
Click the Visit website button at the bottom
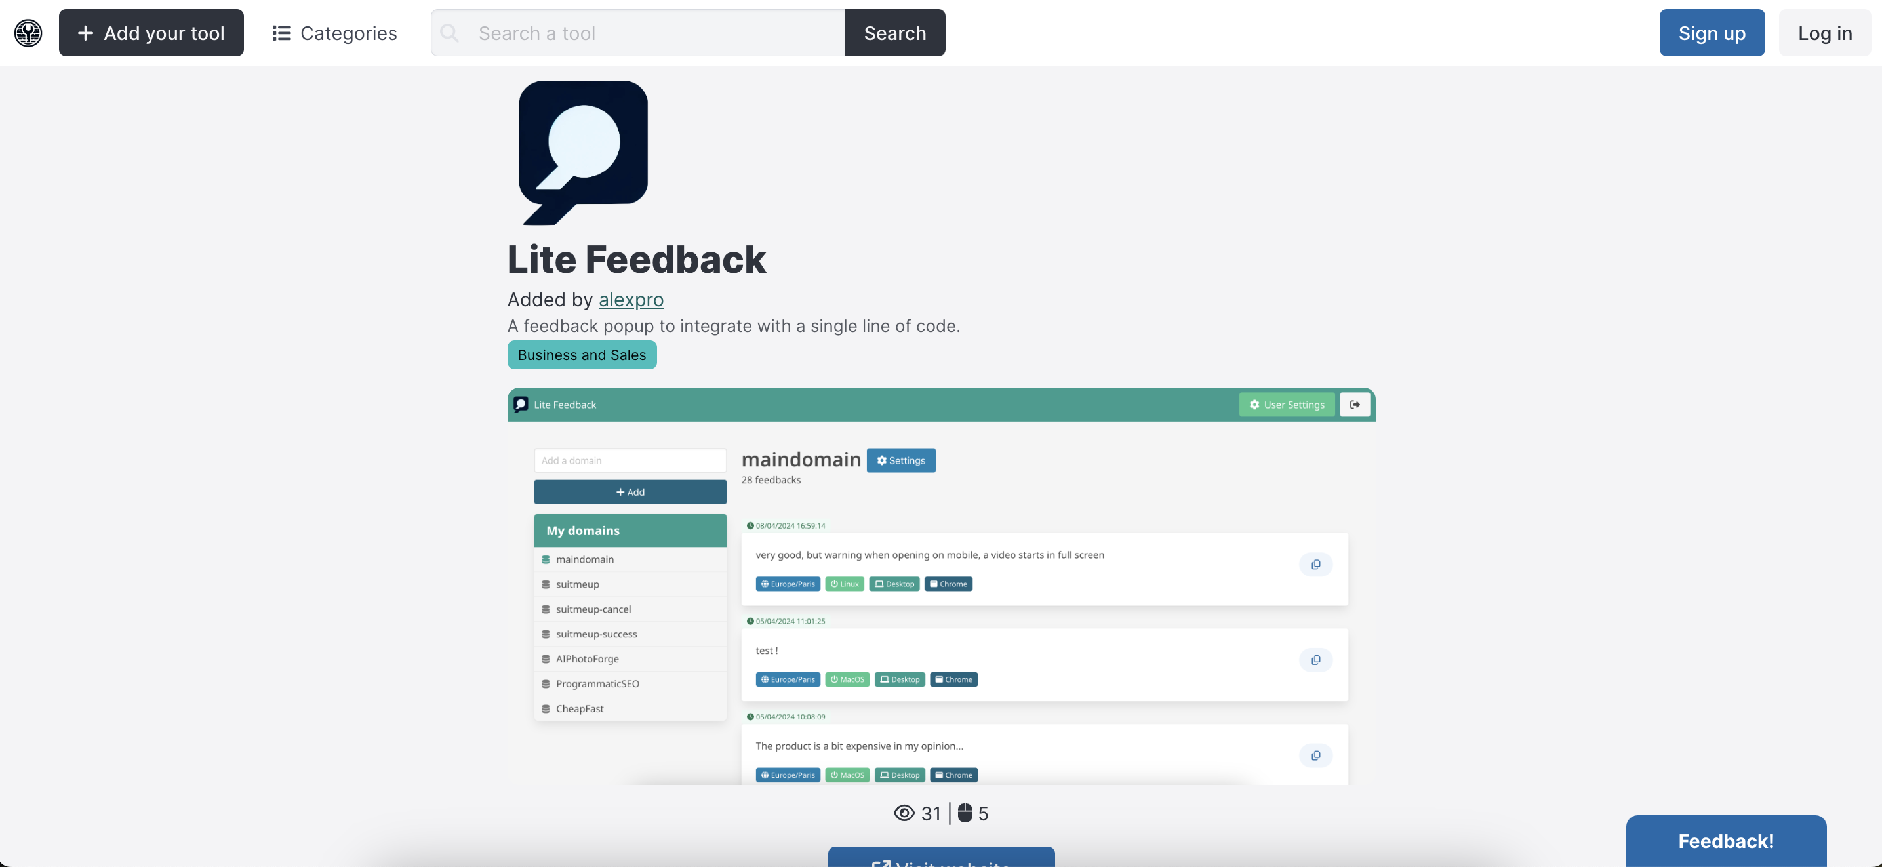coord(941,858)
